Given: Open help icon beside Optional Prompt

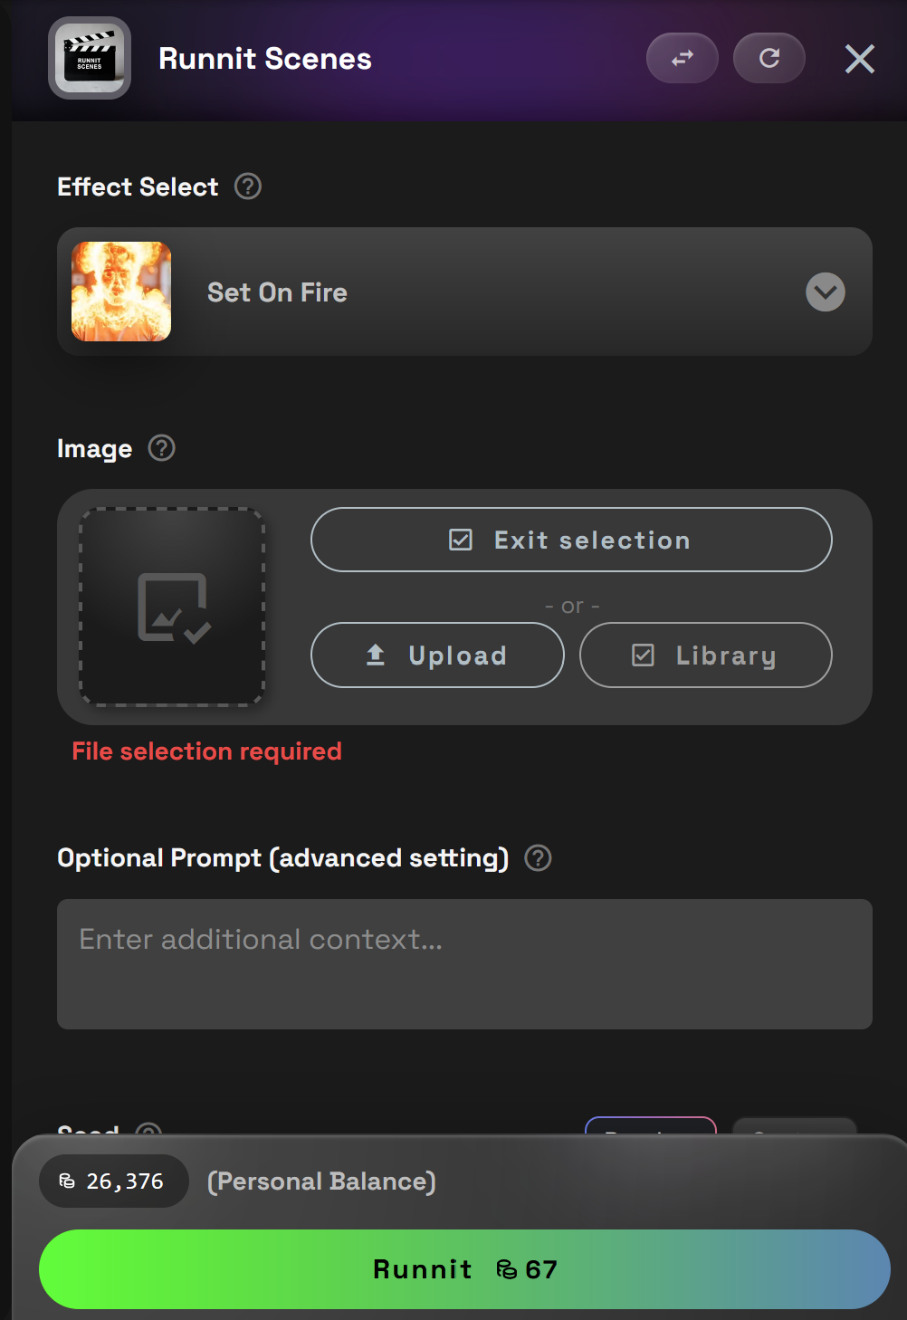Looking at the screenshot, I should pos(539,857).
